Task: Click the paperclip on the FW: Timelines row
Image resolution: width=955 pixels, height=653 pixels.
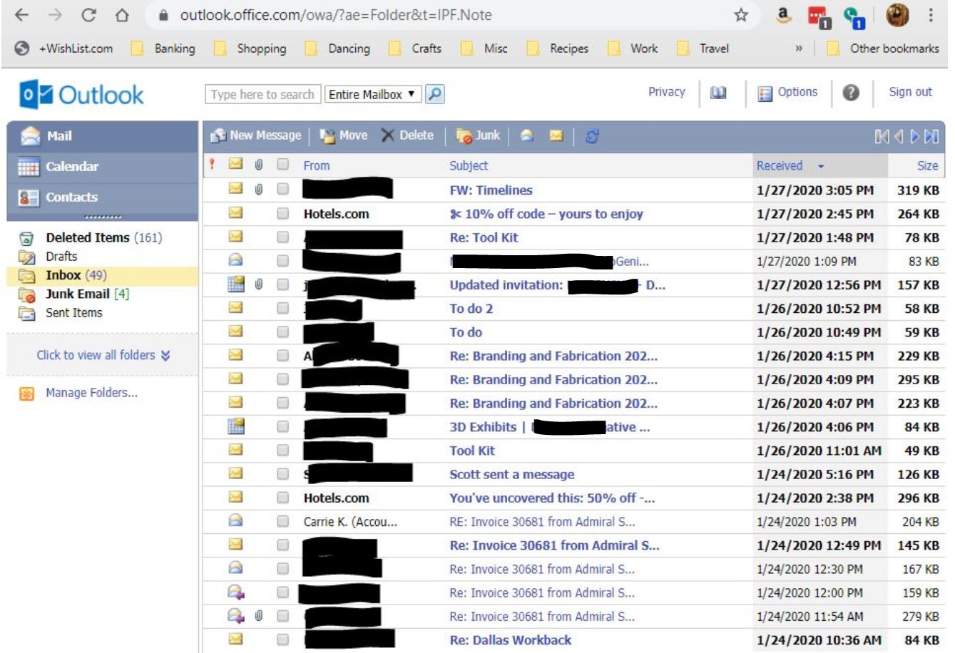Action: (x=259, y=189)
